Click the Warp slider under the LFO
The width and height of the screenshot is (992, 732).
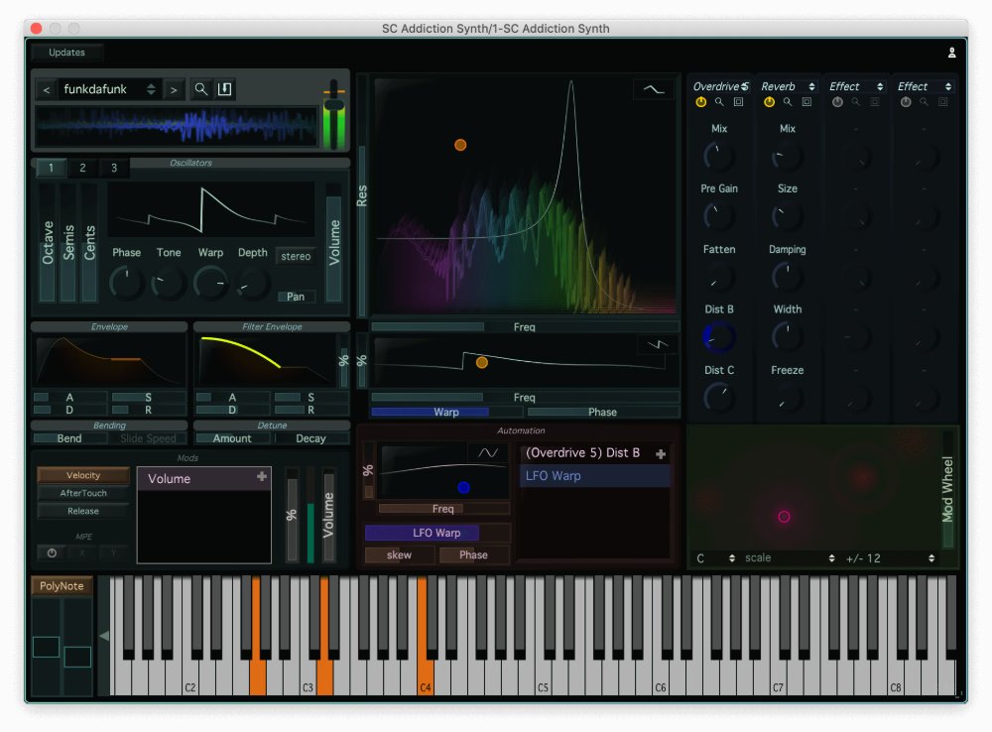pyautogui.click(x=446, y=412)
